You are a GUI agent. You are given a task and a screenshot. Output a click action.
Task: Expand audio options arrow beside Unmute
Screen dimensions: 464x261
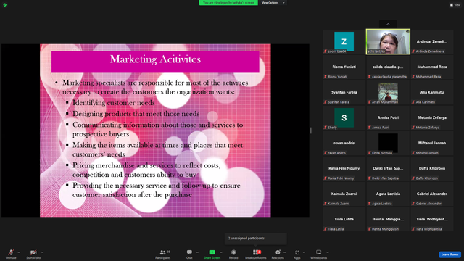[x=19, y=252]
